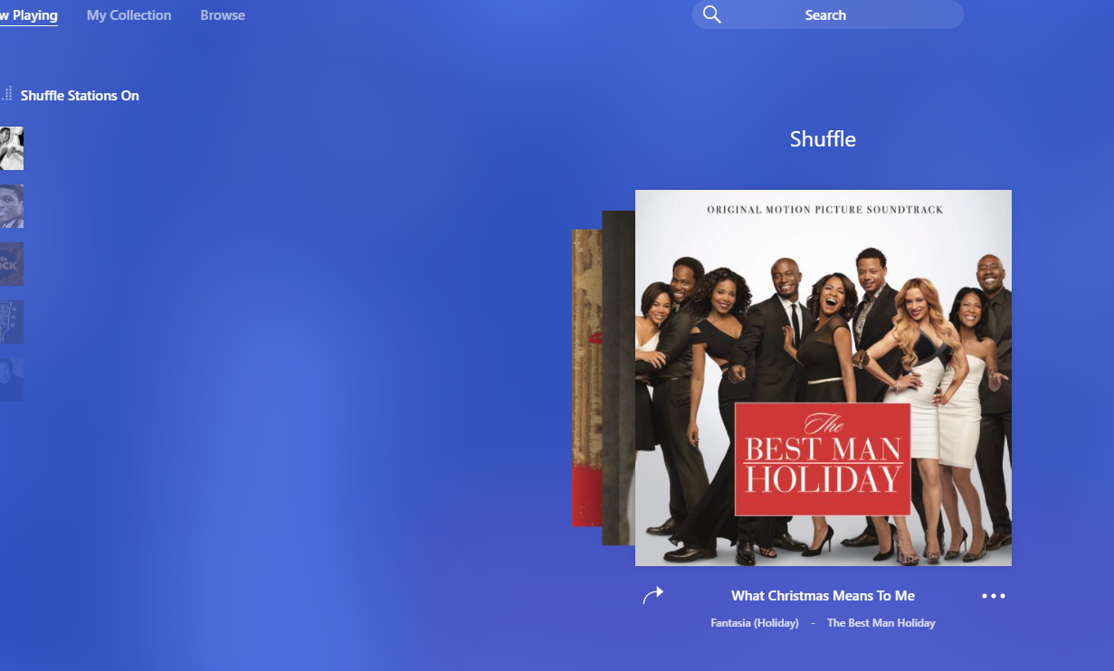Click the red-brown oldest track album cover
Screen dimensions: 1114x671
(x=586, y=377)
